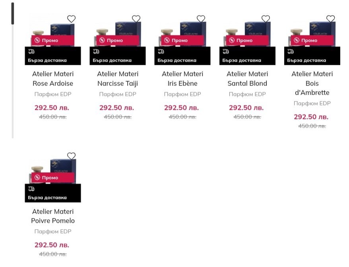Click heart icon on Iris Ebène
This screenshot has height=267, width=349.
pos(201,19)
